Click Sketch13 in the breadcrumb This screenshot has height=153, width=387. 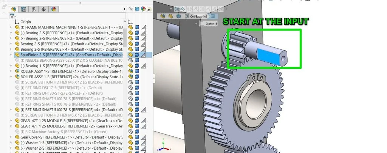pos(211,23)
